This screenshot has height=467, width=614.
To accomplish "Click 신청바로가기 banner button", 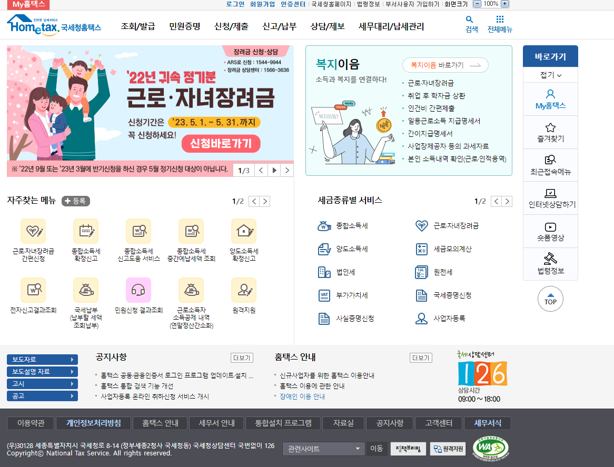I will pyautogui.click(x=221, y=144).
